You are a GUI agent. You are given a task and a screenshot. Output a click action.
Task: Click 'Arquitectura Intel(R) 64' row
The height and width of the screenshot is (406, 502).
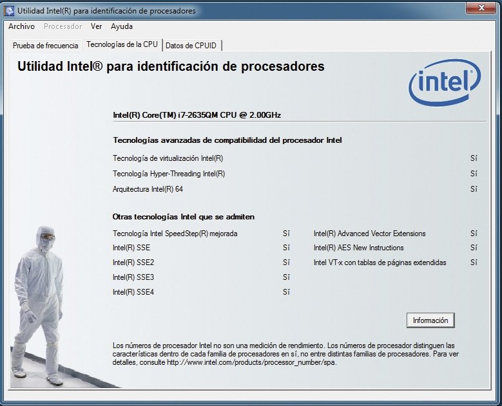pyautogui.click(x=295, y=189)
